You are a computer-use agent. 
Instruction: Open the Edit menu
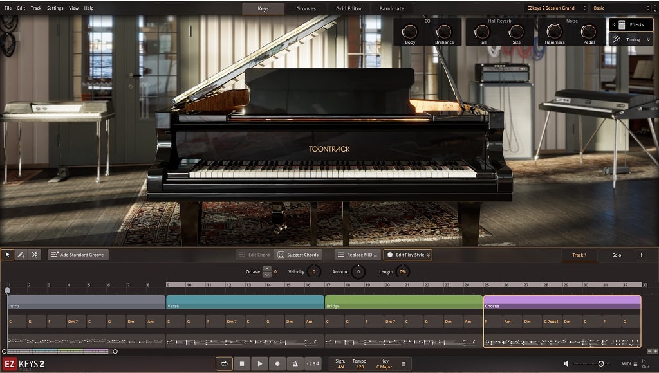click(x=21, y=8)
